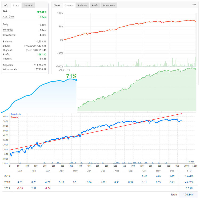Click the $11,286.29 deposits value
The width and height of the screenshot is (200, 200).
pyautogui.click(x=40, y=65)
